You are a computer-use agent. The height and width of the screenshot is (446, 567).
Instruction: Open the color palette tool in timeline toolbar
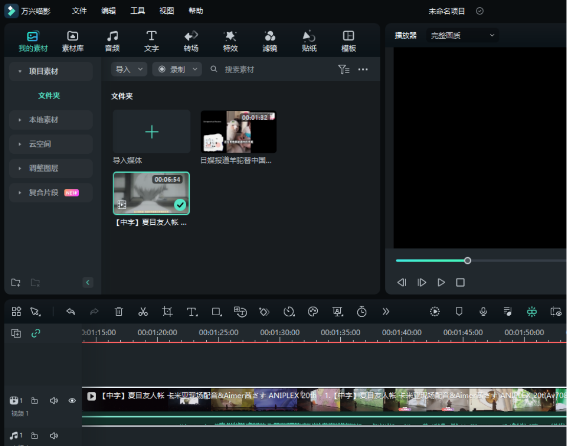pyautogui.click(x=313, y=312)
